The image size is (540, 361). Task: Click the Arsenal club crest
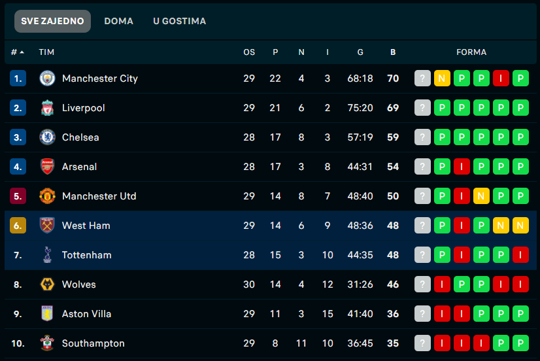pyautogui.click(x=47, y=167)
